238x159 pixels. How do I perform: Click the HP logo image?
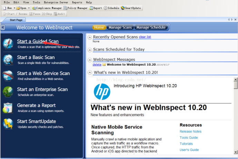click(102, 92)
